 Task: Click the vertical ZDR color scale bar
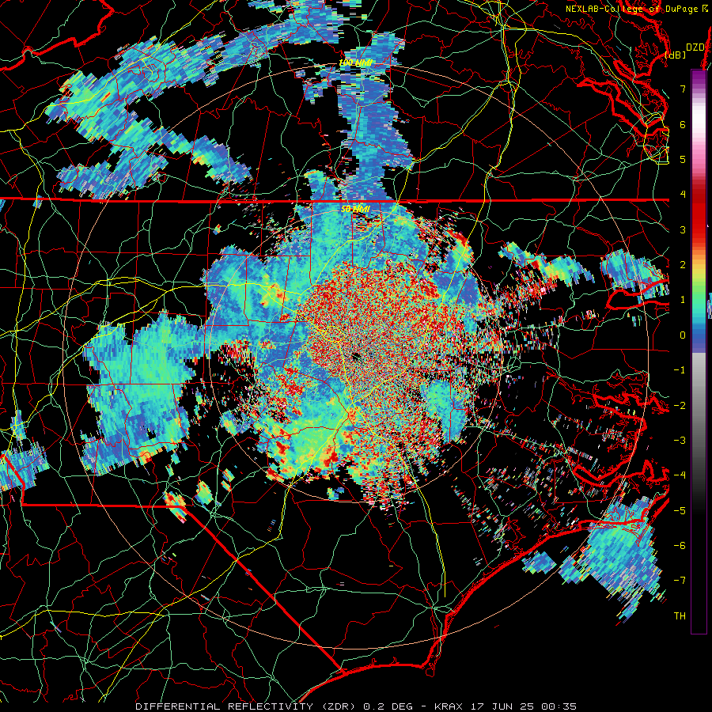(699, 351)
